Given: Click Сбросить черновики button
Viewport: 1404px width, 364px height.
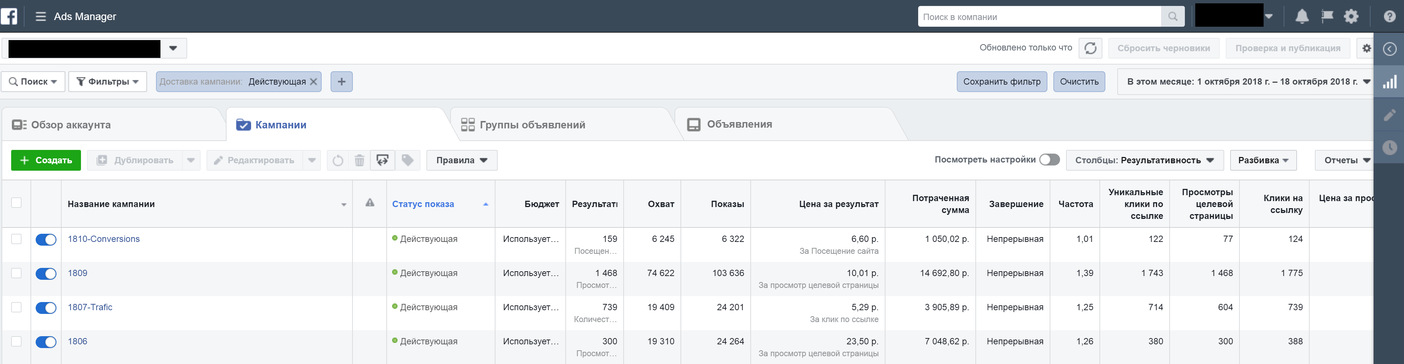Looking at the screenshot, I should click(1164, 48).
